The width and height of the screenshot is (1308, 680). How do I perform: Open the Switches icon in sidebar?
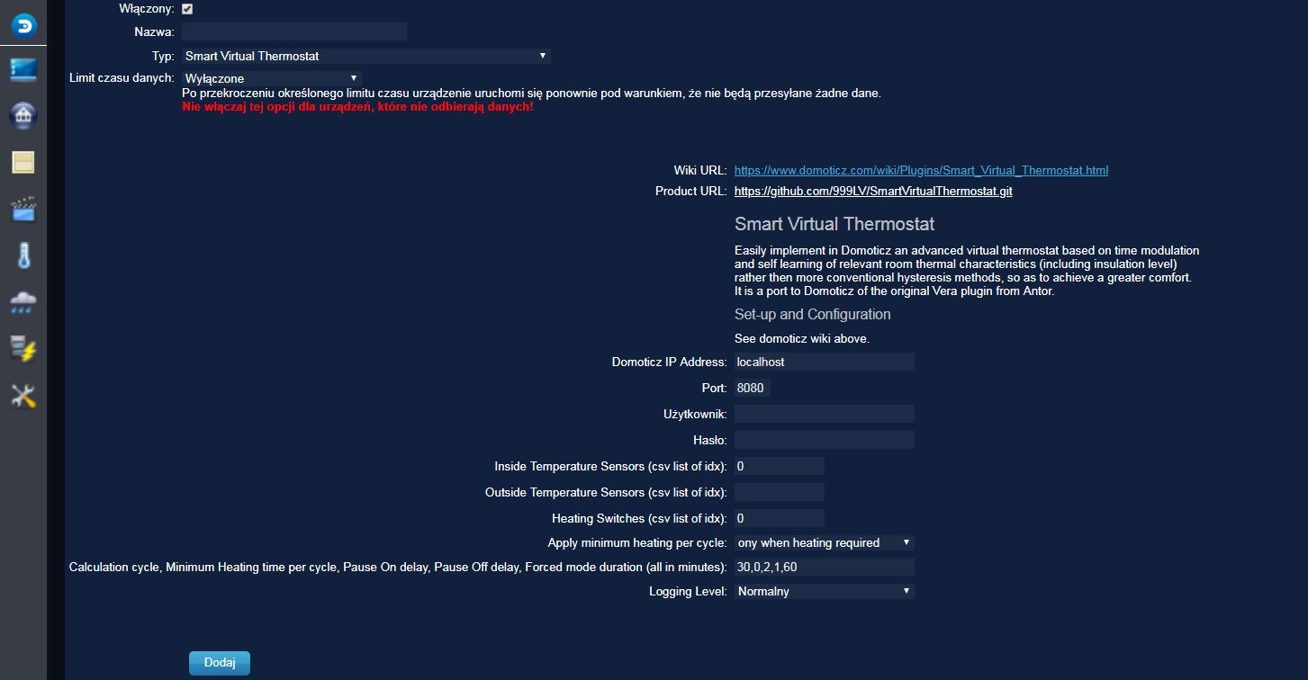pos(23,163)
